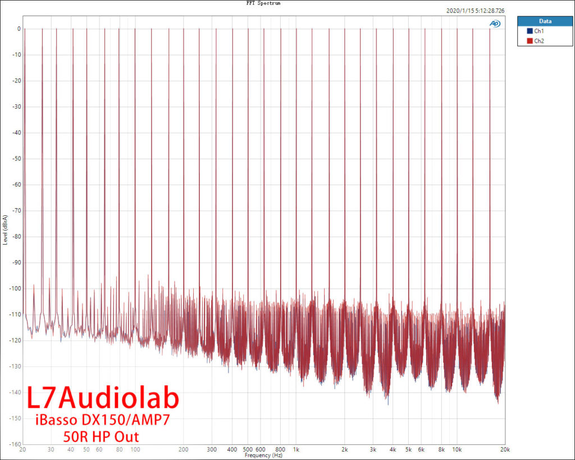Image resolution: width=575 pixels, height=460 pixels.
Task: Click the 1k tick mark label
Action: click(x=296, y=450)
